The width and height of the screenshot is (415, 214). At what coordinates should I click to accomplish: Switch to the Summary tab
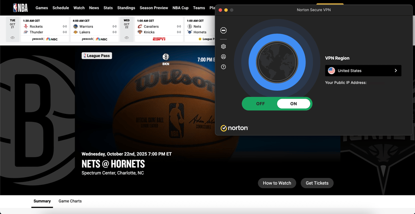coord(42,201)
